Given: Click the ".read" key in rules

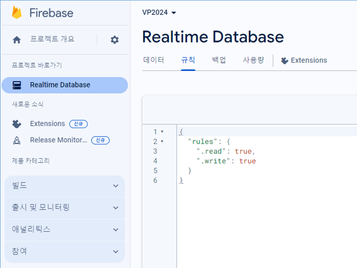Looking at the screenshot, I should coord(211,152).
